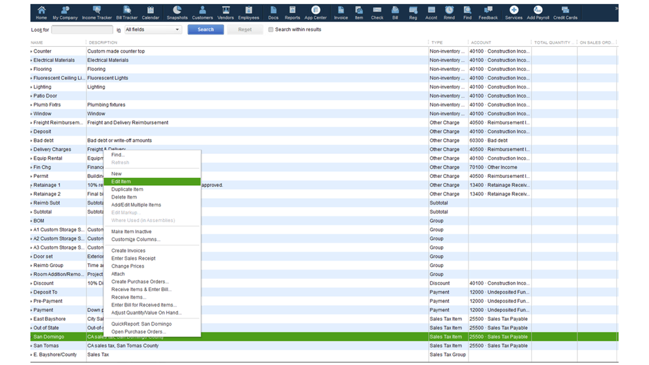Viewport: 649px width, 365px height.
Task: Click the Check toolbar icon
Action: [377, 13]
